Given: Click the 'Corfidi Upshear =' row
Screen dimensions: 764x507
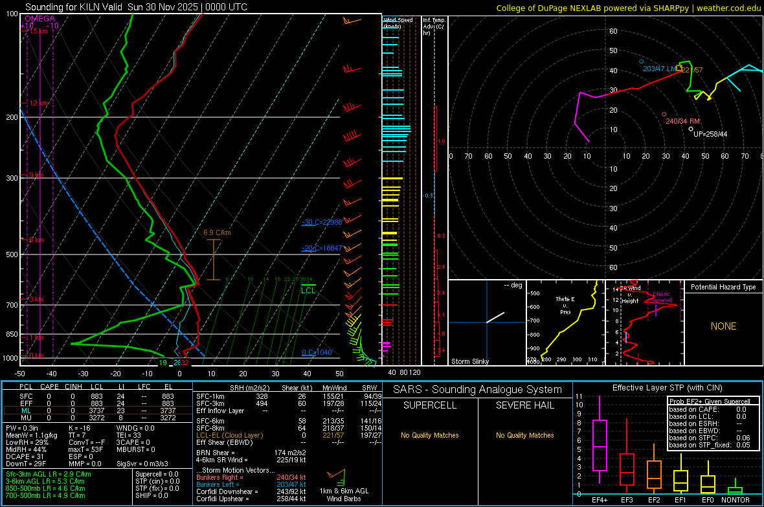Looking at the screenshot, I should pos(251,499).
